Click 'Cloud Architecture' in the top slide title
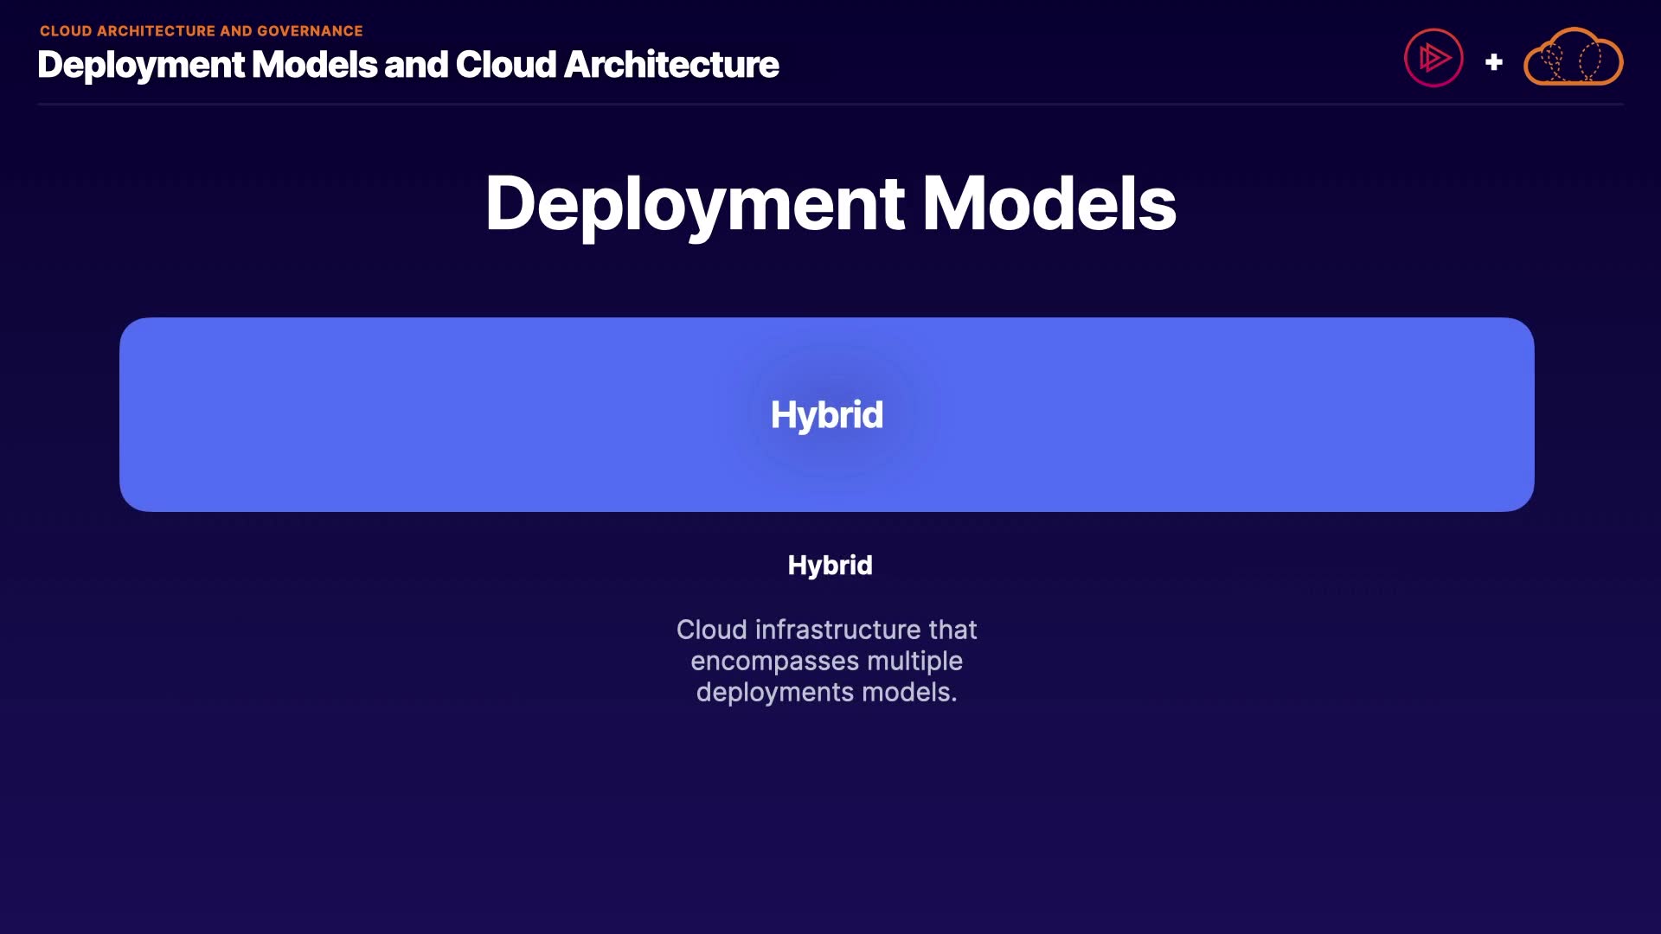Screen dimensions: 1661x934 617,65
